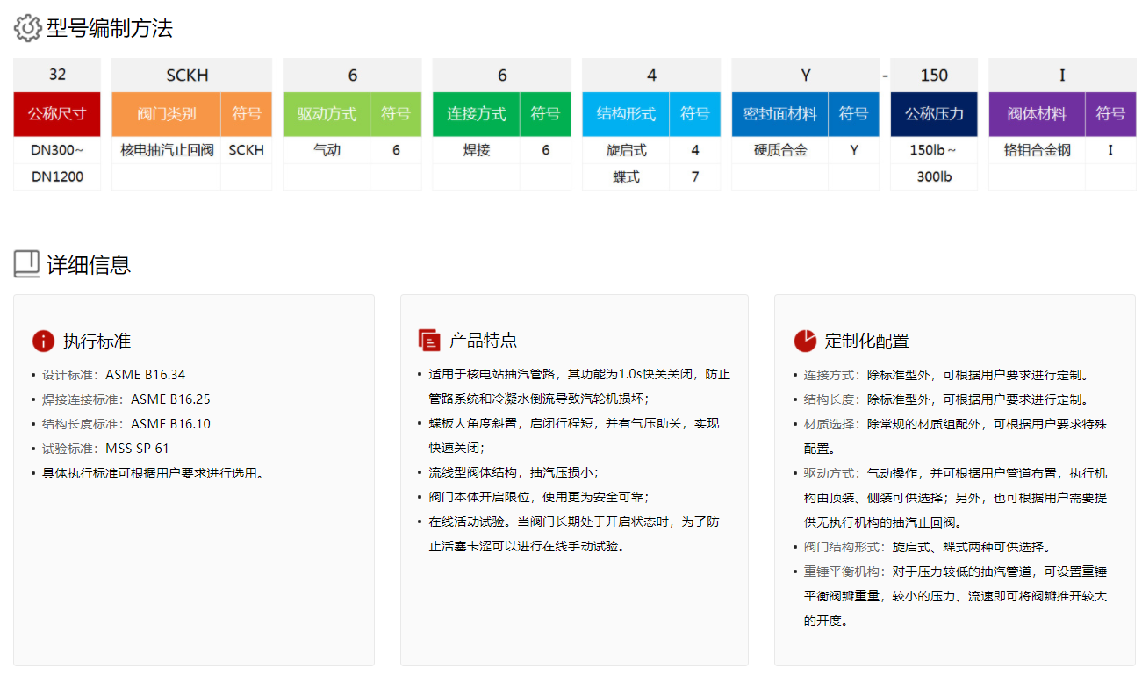Select the 旋启式 structural option
Viewport: 1142px width, 676px height.
(x=626, y=149)
